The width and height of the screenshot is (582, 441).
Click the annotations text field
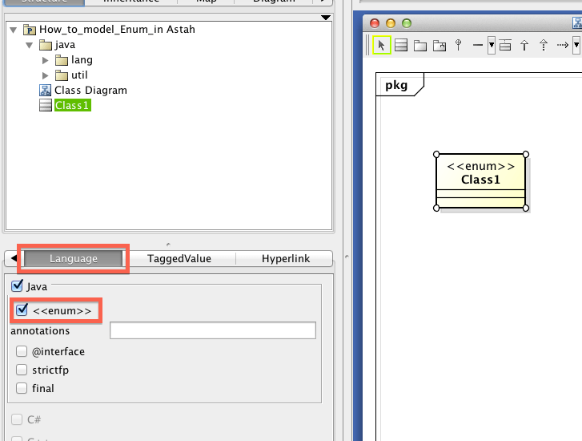212,330
